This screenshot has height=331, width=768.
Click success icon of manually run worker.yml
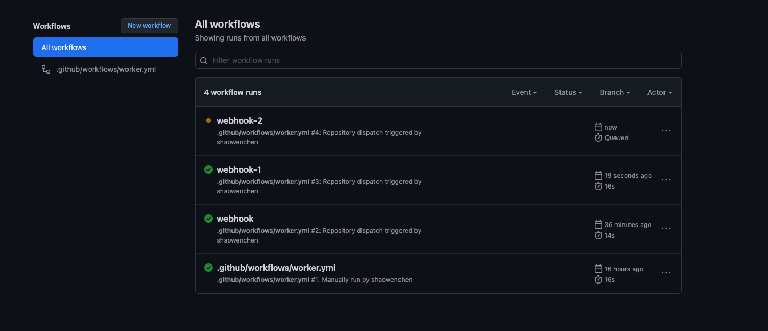(x=209, y=268)
